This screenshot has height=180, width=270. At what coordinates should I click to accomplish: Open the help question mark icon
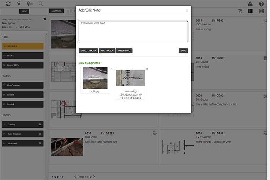tap(261, 4)
